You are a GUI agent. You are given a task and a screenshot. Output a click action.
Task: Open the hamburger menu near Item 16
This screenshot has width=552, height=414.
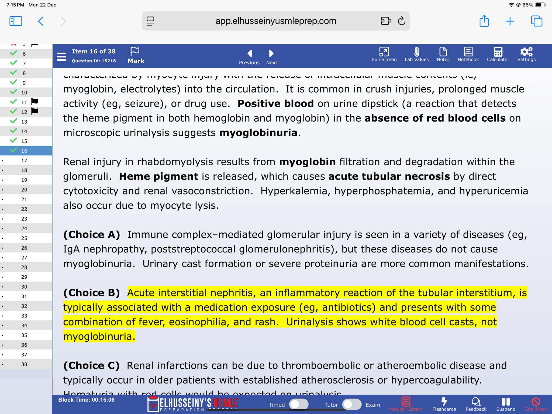[x=61, y=57]
